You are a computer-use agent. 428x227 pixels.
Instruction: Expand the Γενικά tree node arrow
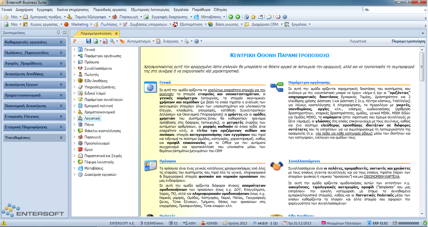pos(74,49)
